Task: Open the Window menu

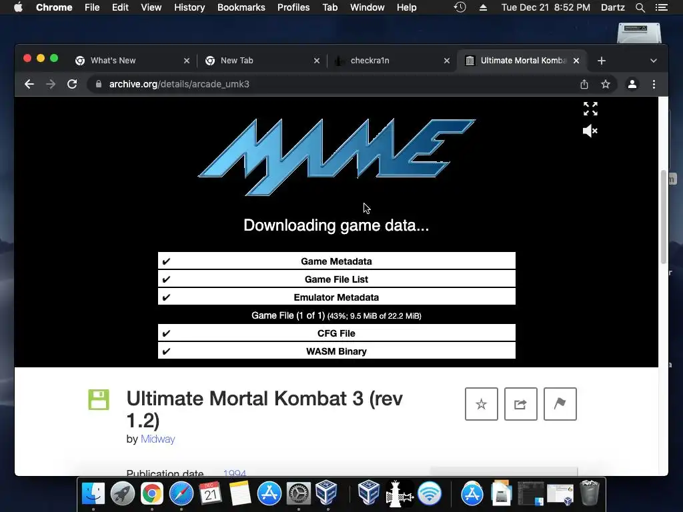Action: click(x=368, y=7)
